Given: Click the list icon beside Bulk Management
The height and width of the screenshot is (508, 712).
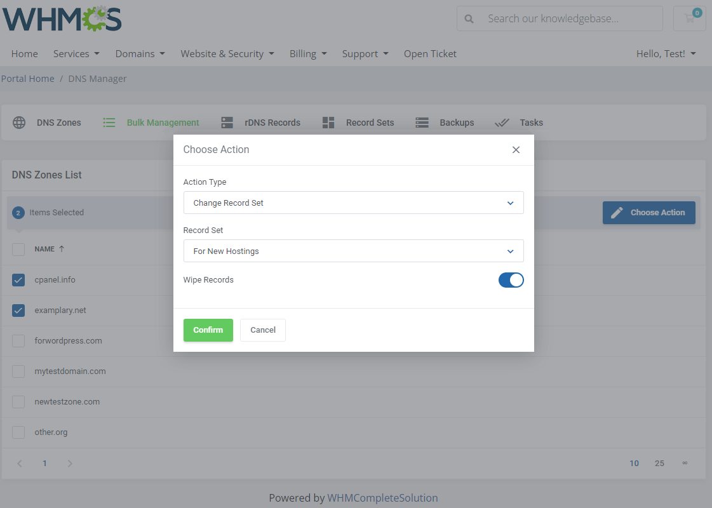Looking at the screenshot, I should 109,123.
